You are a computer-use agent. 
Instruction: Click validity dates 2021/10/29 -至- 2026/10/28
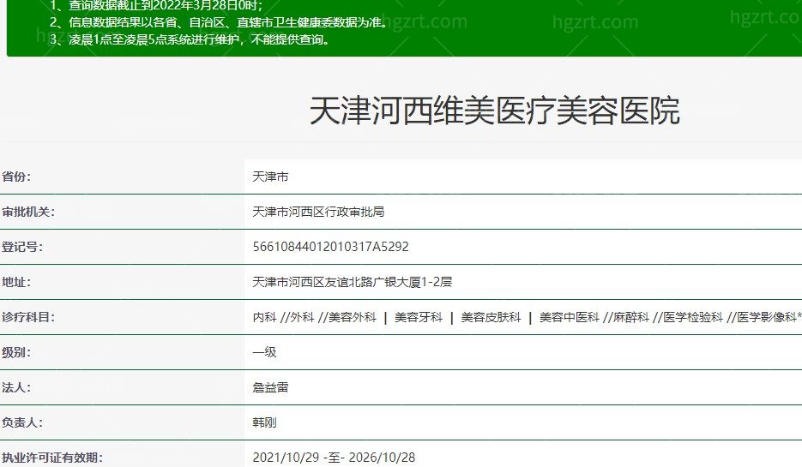[x=334, y=458]
